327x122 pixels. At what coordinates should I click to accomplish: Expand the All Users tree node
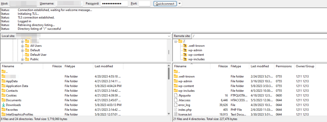tap(22, 46)
